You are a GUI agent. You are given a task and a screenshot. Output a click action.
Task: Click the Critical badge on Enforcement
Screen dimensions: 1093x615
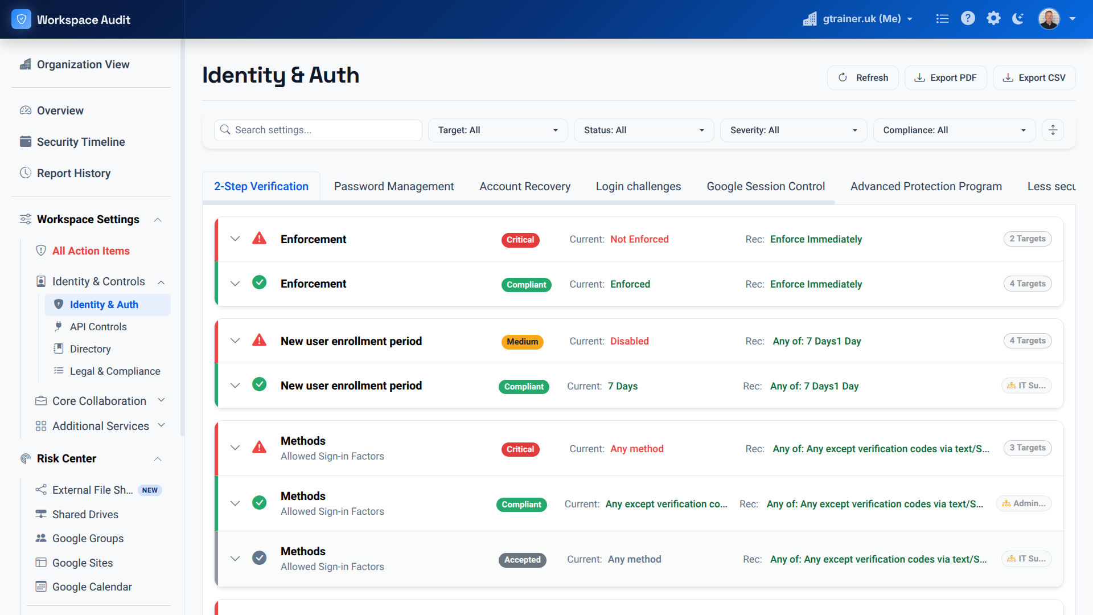[520, 240]
